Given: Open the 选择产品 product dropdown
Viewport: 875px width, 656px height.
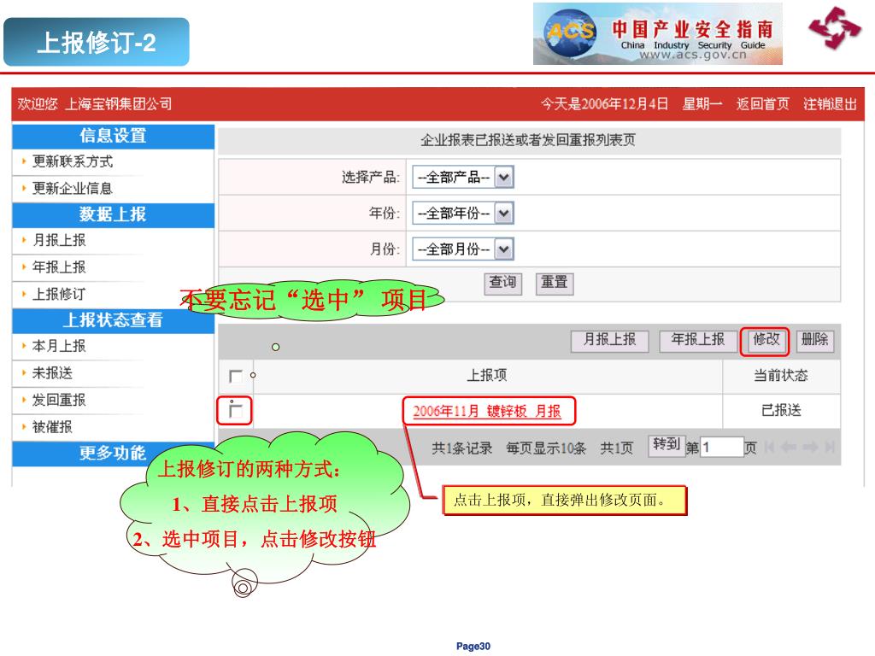Looking at the screenshot, I should (462, 178).
